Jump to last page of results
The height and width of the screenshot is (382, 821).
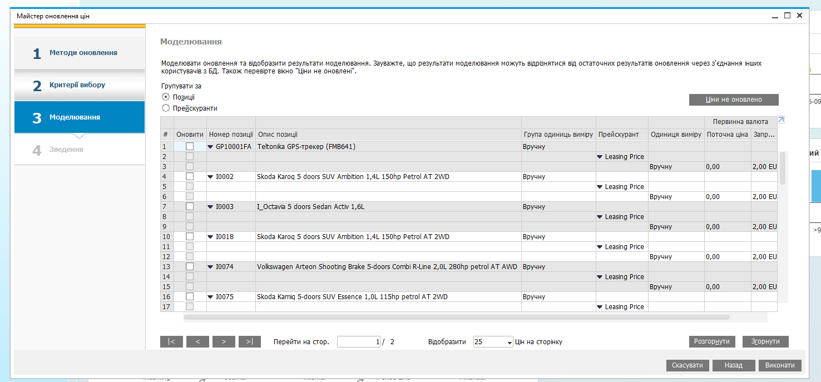250,342
